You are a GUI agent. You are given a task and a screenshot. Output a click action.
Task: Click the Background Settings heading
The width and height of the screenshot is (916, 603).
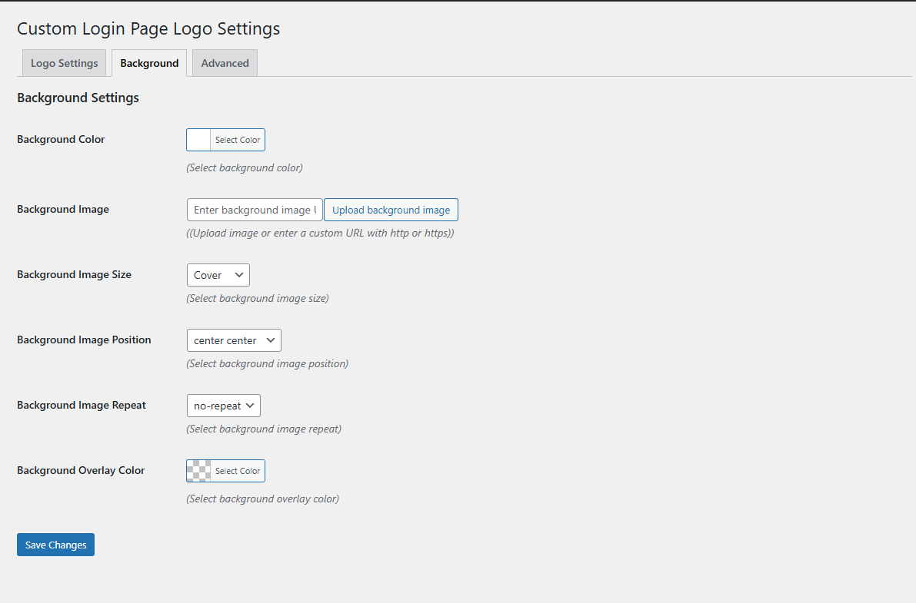[x=77, y=98]
